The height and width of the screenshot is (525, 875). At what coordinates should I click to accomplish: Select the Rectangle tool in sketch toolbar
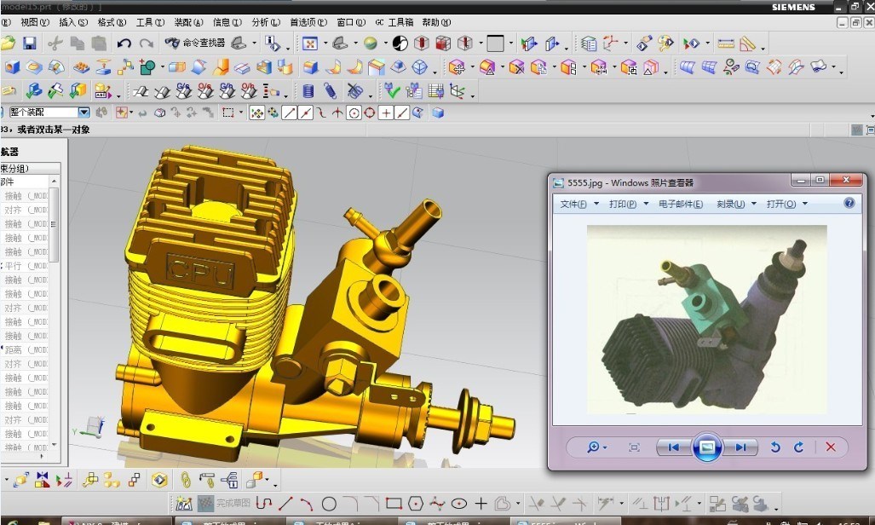394,503
